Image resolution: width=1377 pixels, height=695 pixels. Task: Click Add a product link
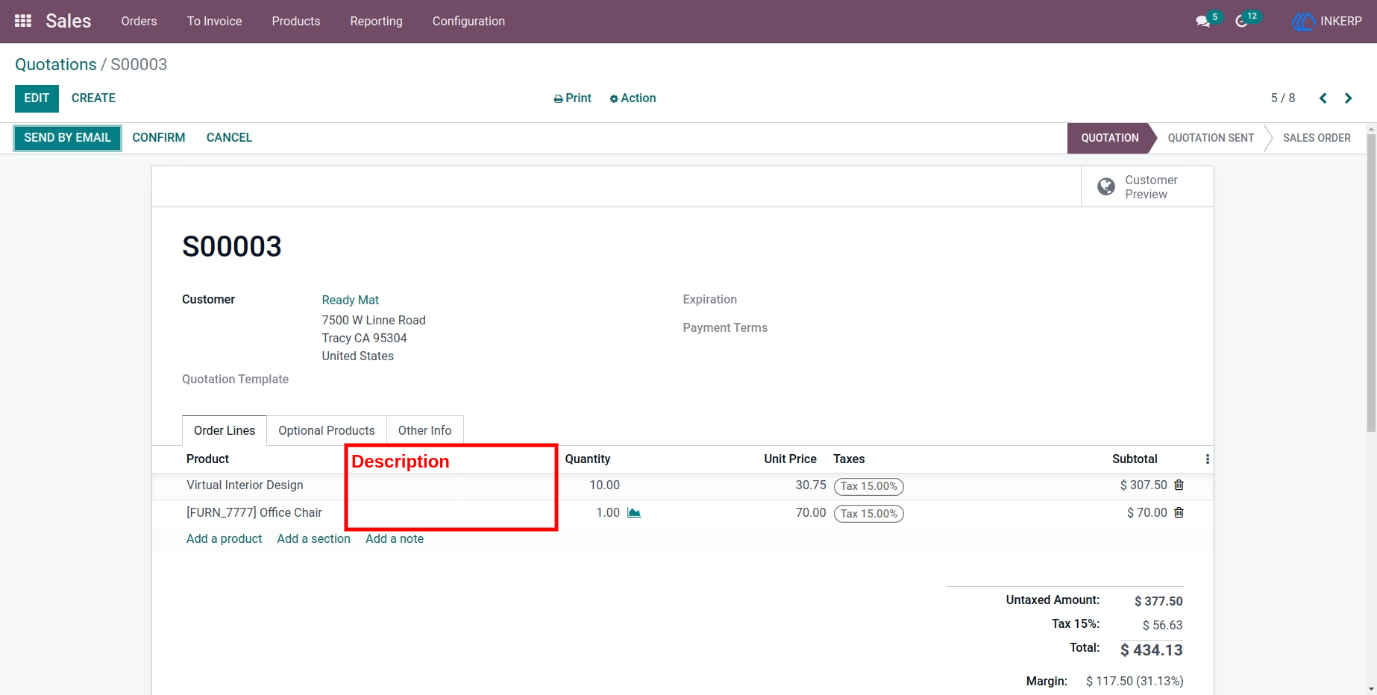tap(225, 538)
